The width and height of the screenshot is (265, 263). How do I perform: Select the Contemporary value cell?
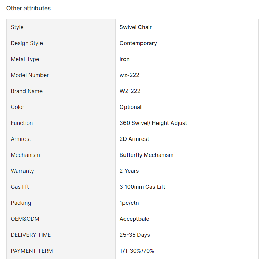click(x=187, y=43)
